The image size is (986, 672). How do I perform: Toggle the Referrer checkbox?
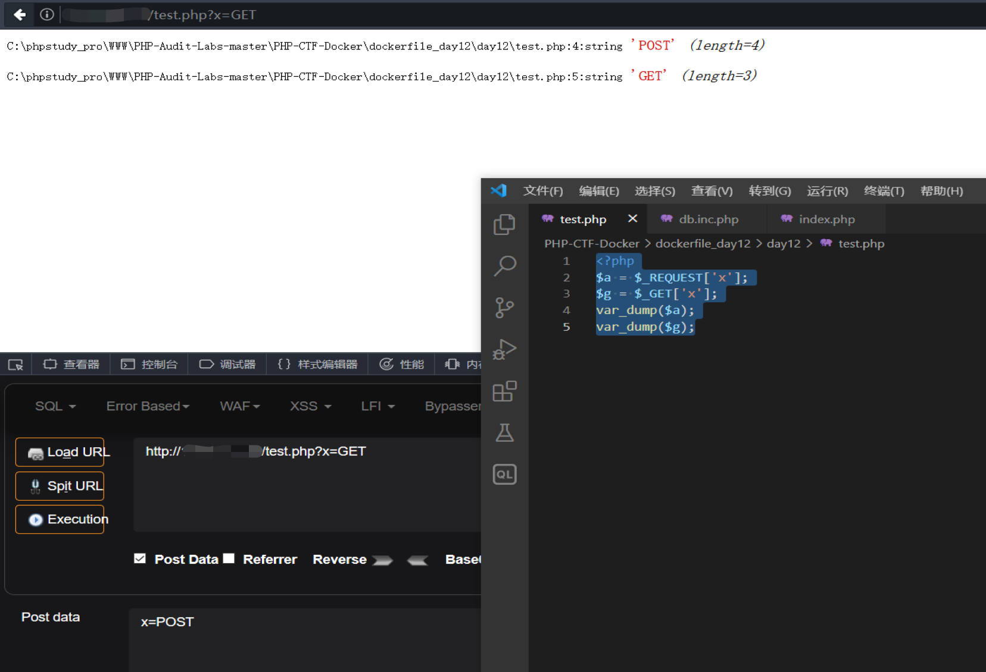point(229,558)
